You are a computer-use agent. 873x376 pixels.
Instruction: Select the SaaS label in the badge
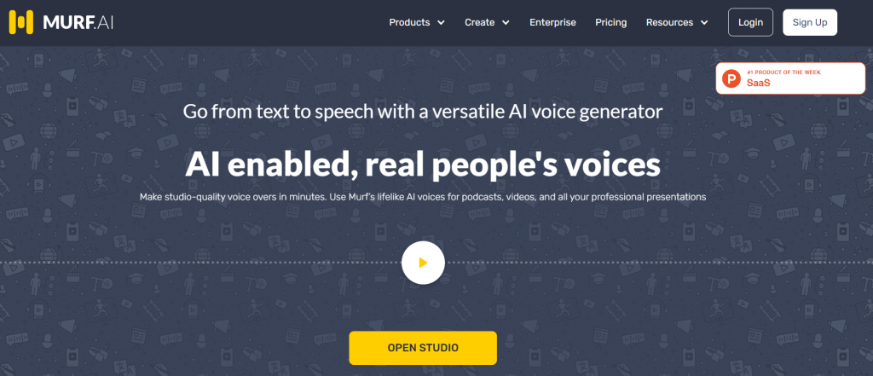(x=758, y=84)
